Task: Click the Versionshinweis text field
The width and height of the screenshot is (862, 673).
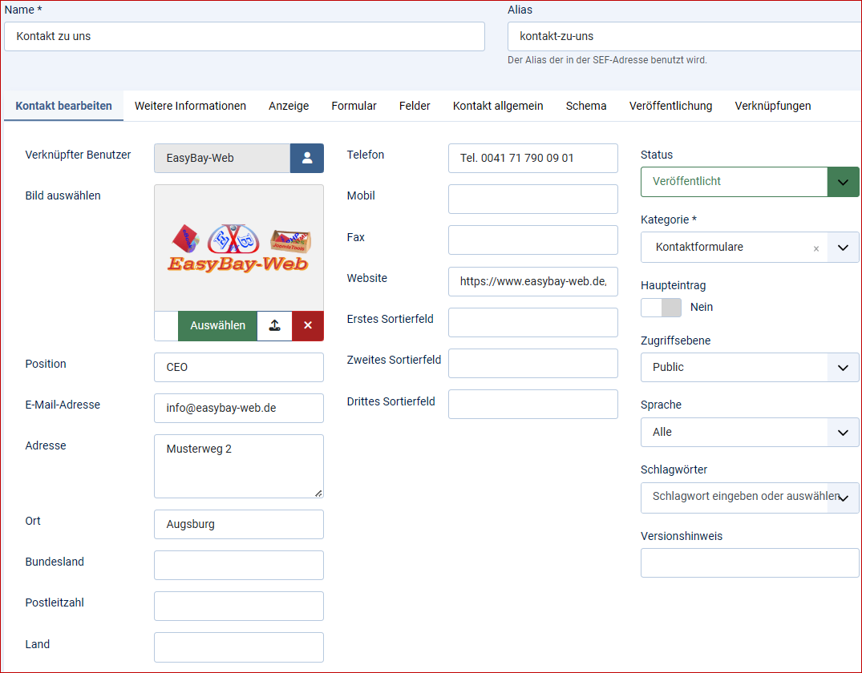Action: click(x=749, y=563)
